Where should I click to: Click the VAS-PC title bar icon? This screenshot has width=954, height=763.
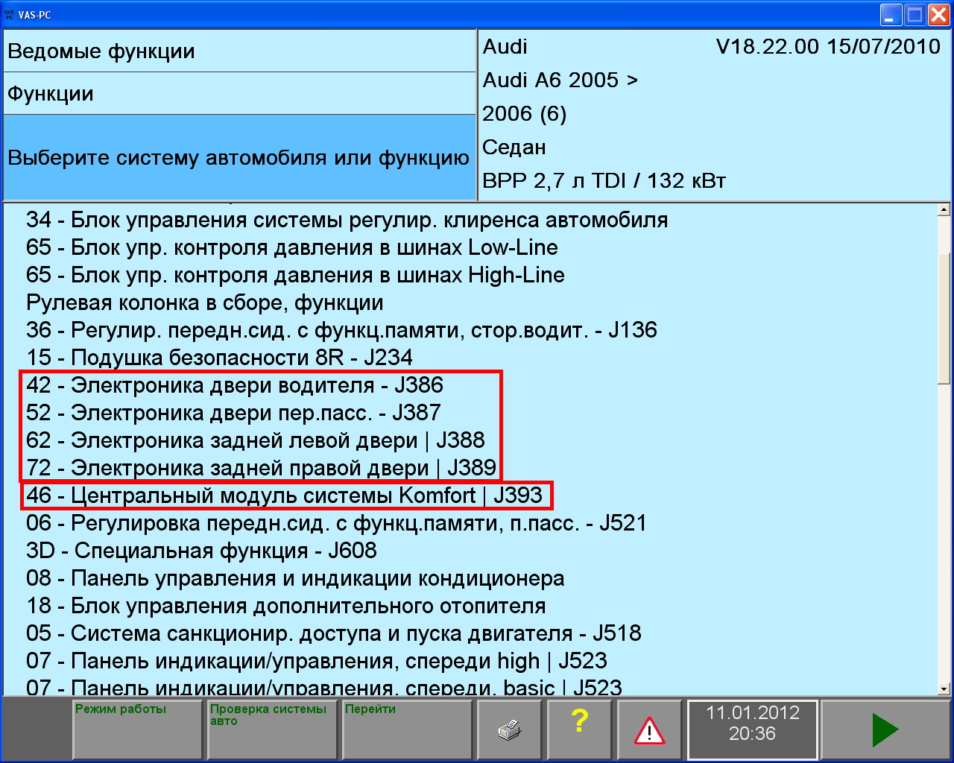pyautogui.click(x=10, y=14)
